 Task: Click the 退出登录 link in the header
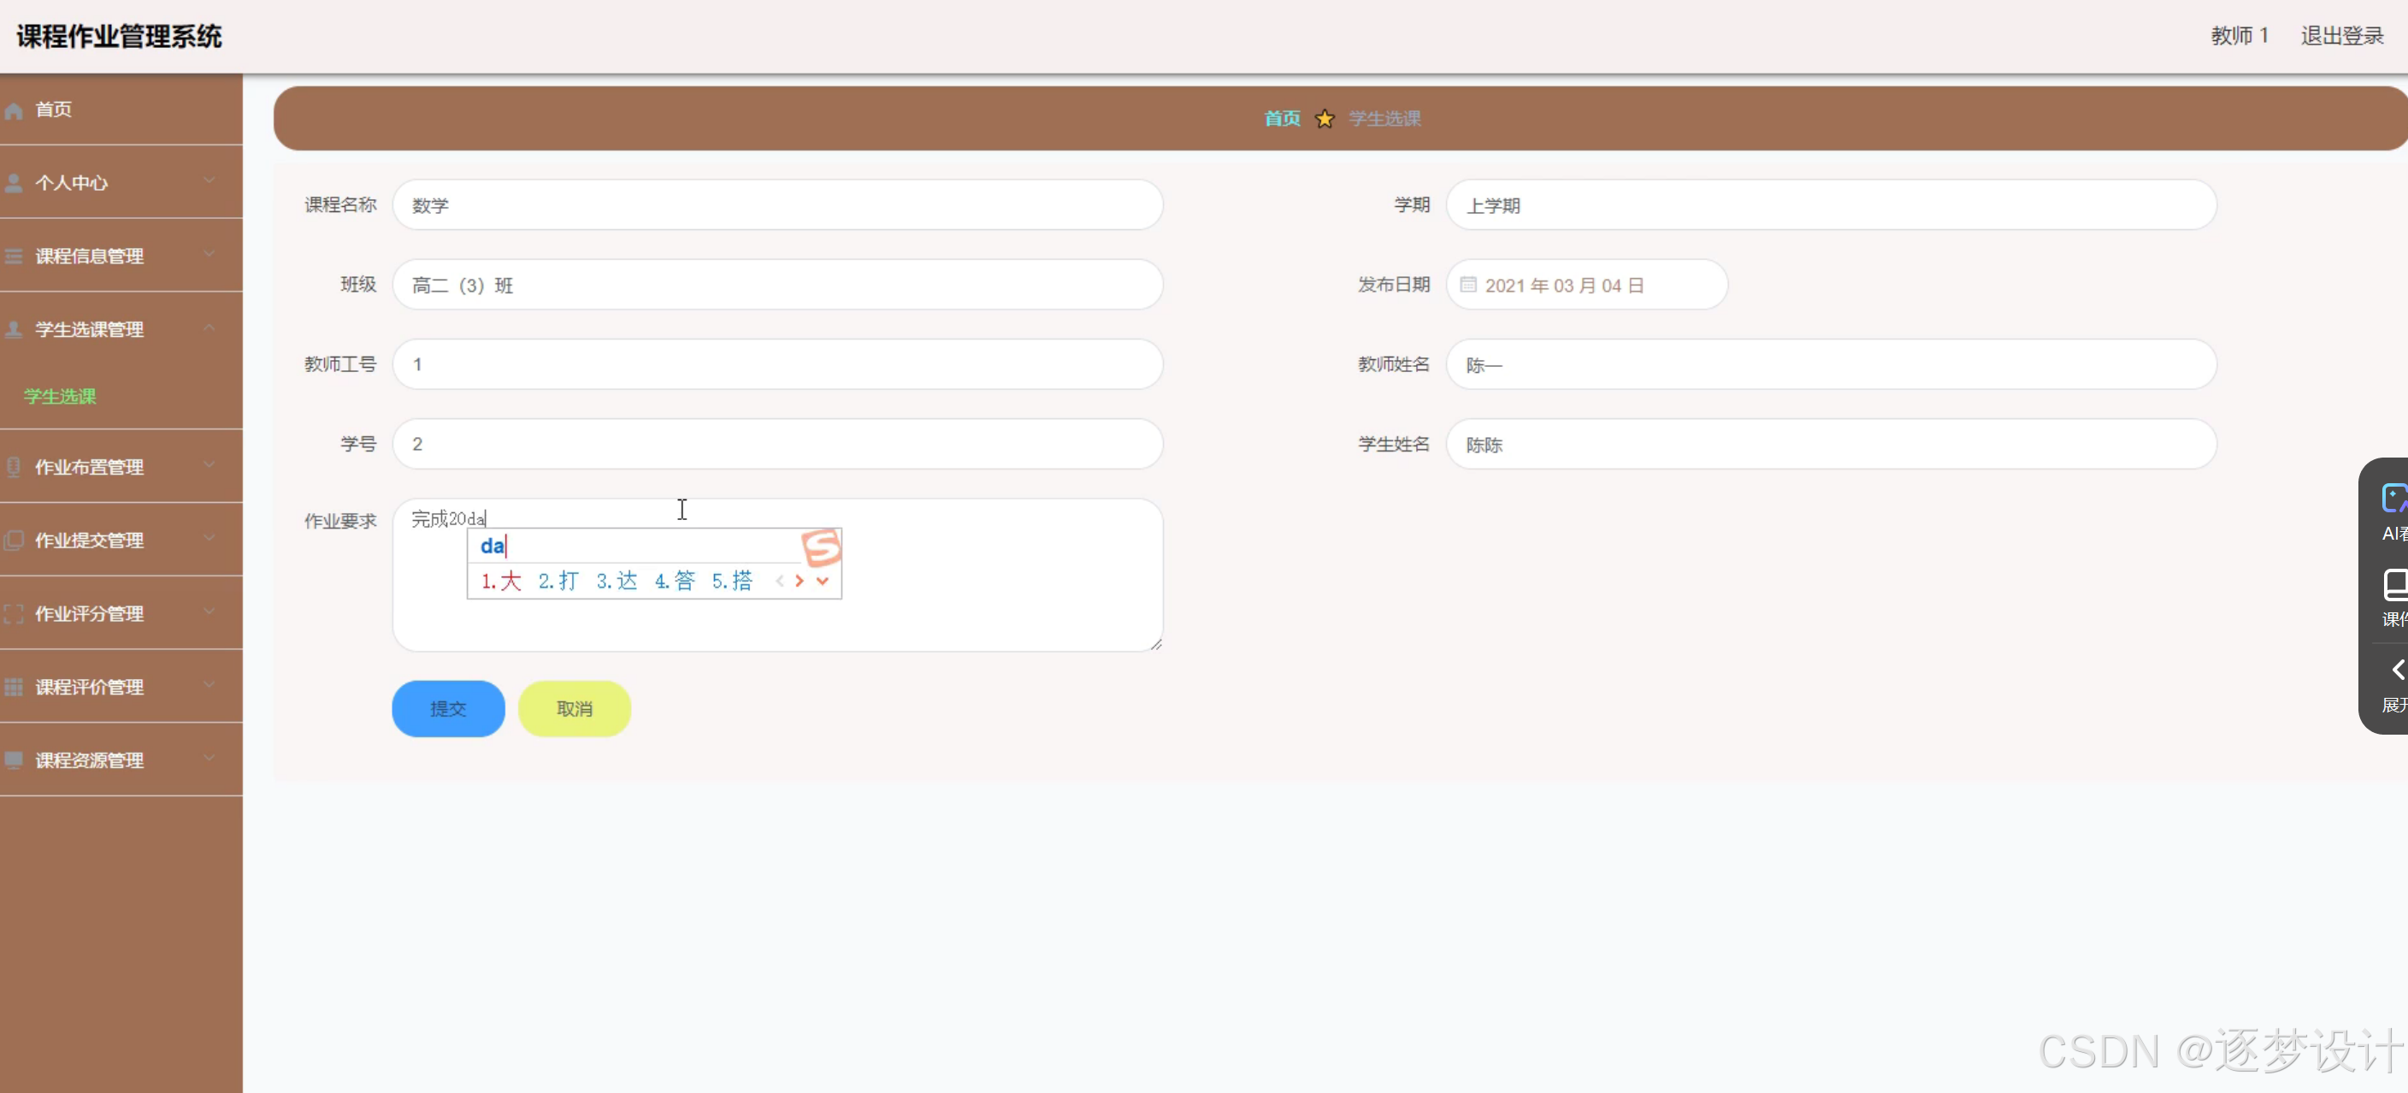pyautogui.click(x=2341, y=36)
